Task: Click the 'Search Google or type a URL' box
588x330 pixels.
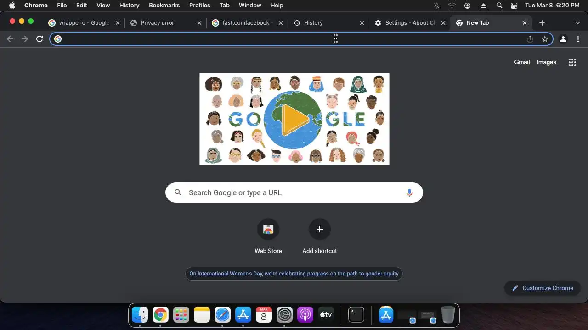Action: (x=294, y=193)
